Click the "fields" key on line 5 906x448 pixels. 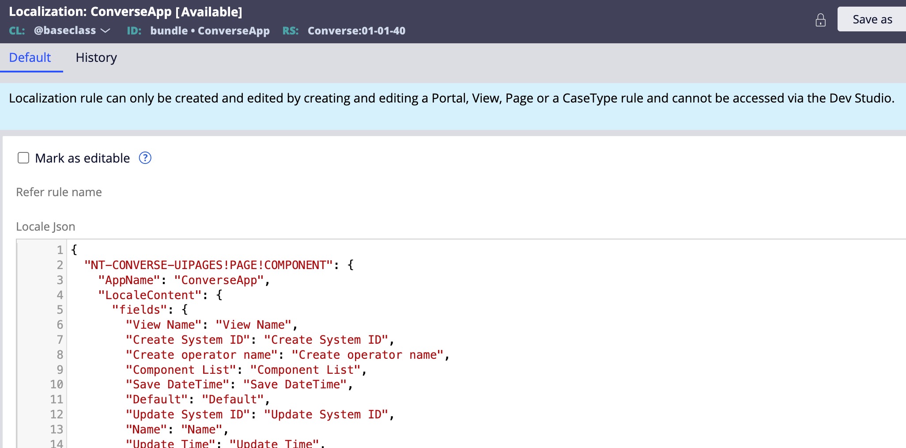[140, 310]
